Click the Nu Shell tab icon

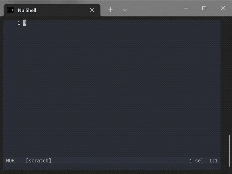[x=11, y=10]
